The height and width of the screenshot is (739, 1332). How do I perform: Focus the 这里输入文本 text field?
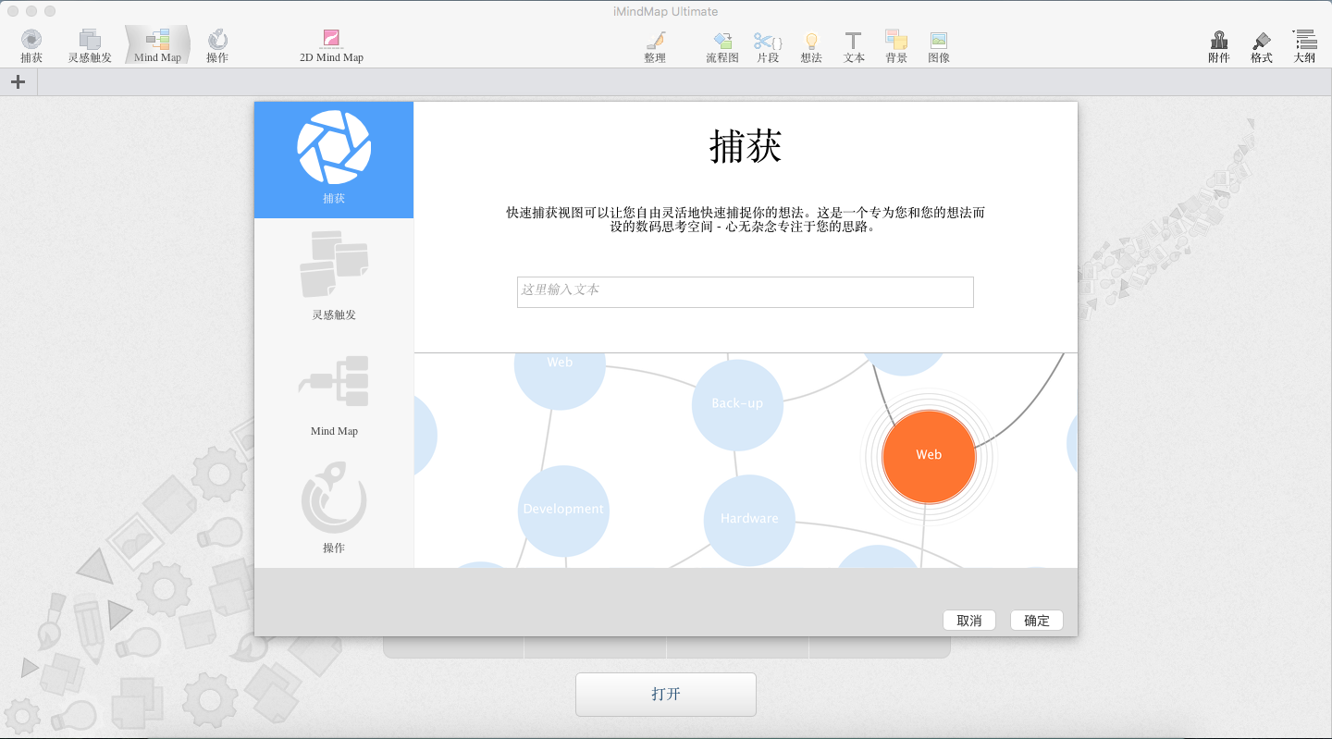point(746,292)
